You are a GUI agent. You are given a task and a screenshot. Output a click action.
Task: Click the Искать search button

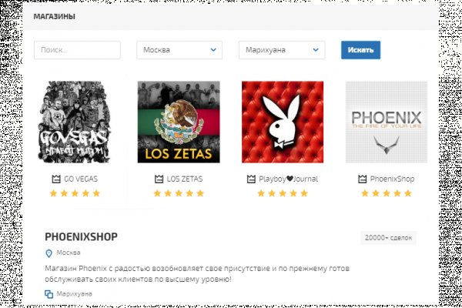tap(360, 50)
